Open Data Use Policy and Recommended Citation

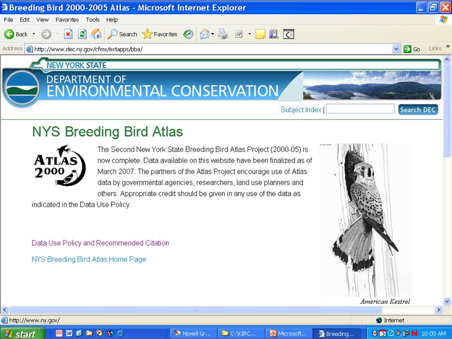tap(100, 243)
